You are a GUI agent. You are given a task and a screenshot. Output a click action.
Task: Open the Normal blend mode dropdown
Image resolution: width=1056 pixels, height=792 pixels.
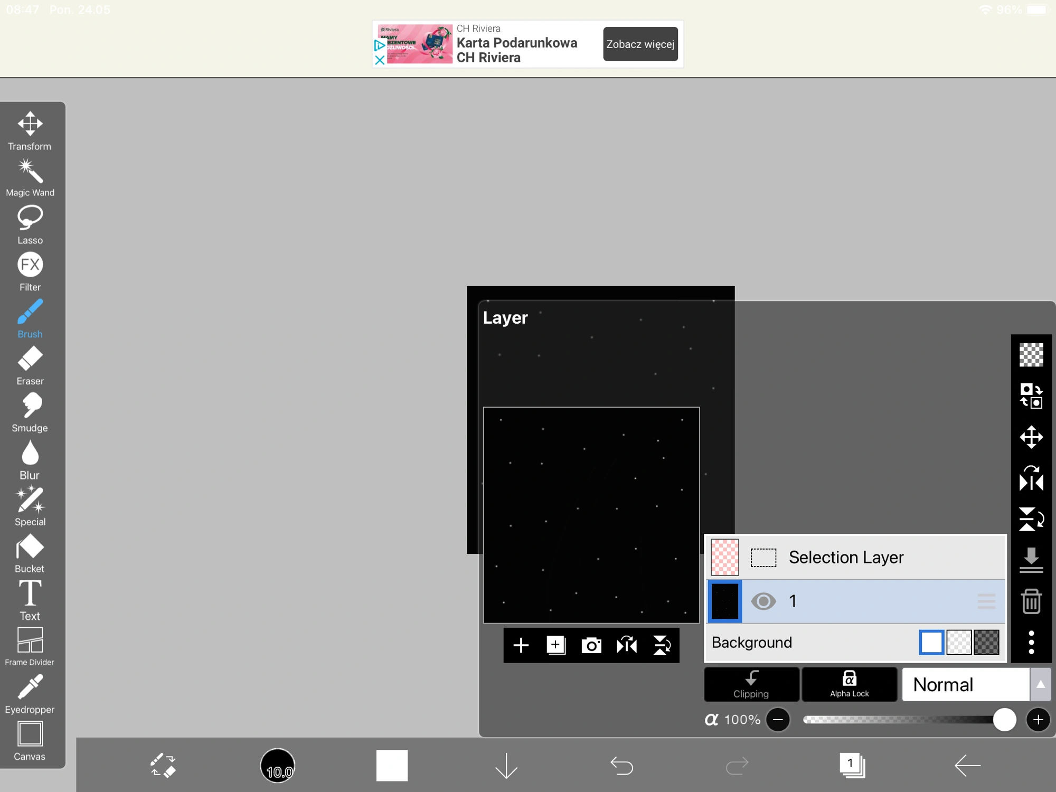pos(965,684)
